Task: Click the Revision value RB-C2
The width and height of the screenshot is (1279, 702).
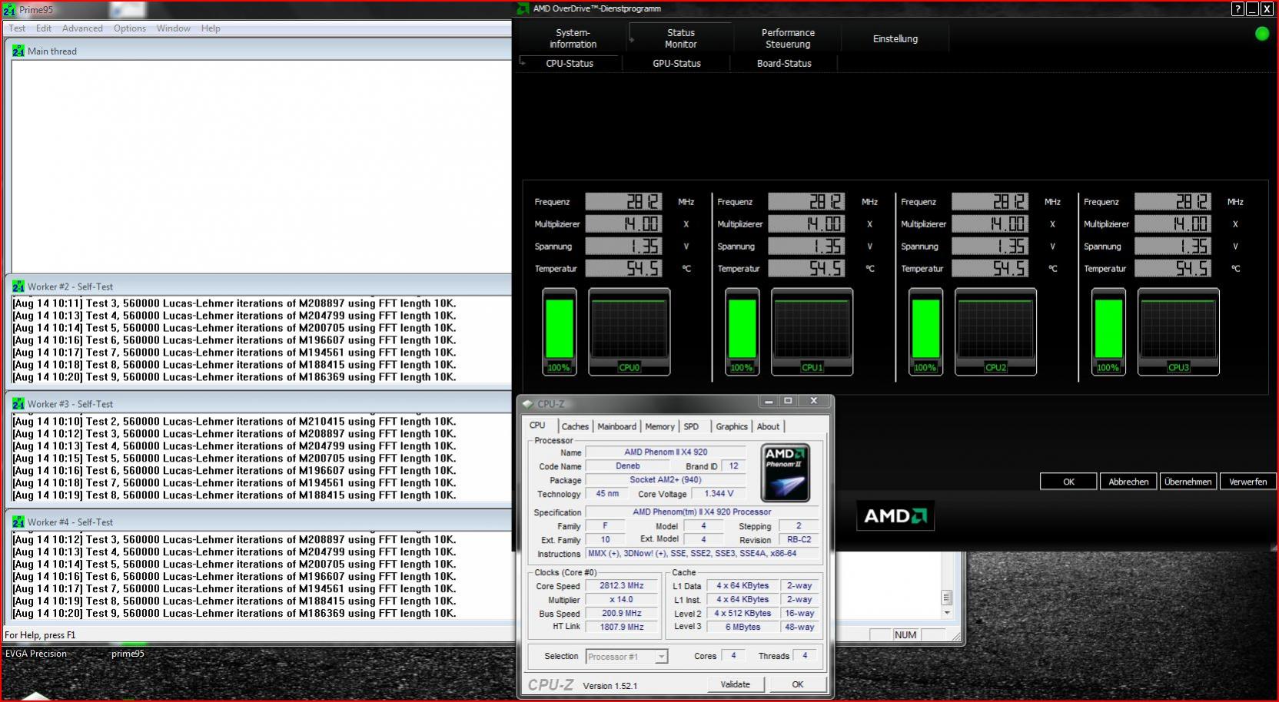Action: 799,540
